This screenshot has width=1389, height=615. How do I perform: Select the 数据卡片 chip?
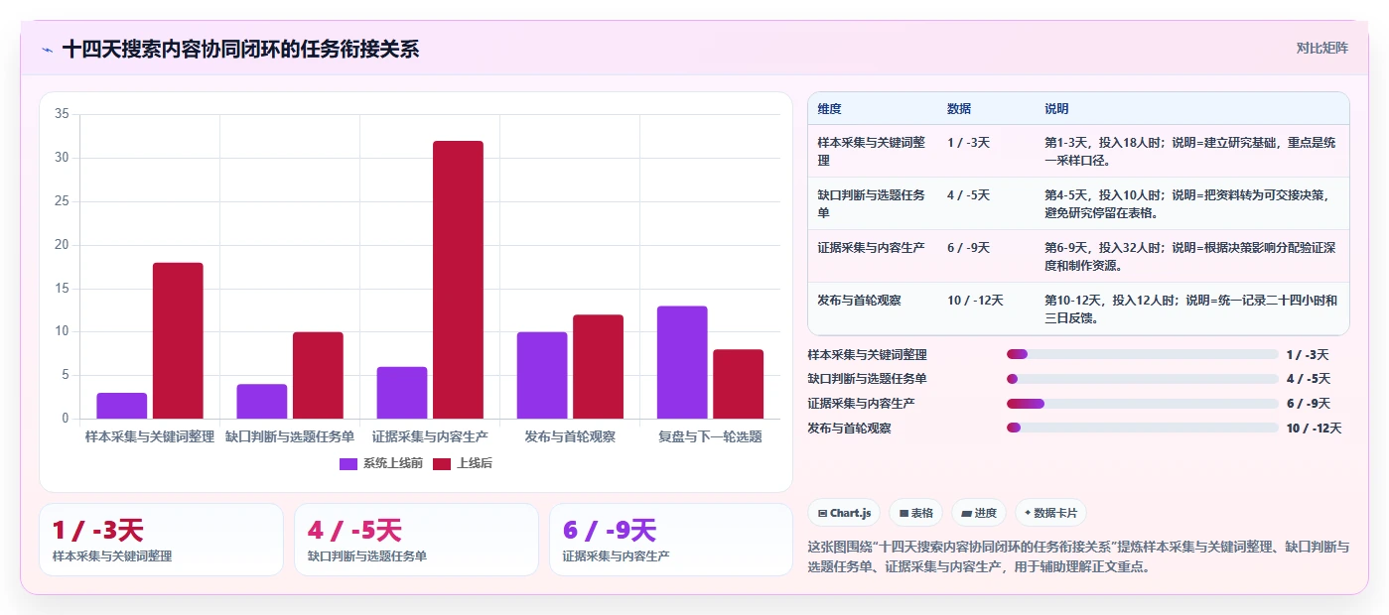point(1050,513)
